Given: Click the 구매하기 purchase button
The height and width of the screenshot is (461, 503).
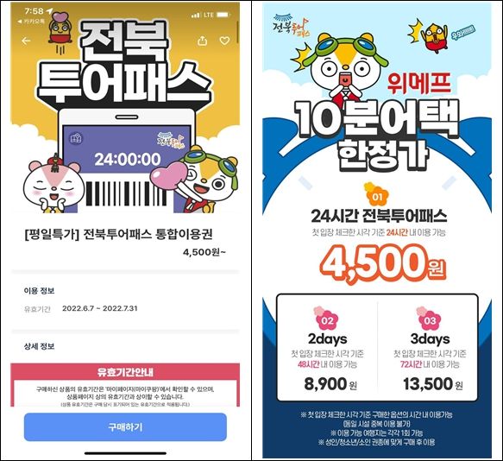Looking at the screenshot, I should tap(125, 427).
